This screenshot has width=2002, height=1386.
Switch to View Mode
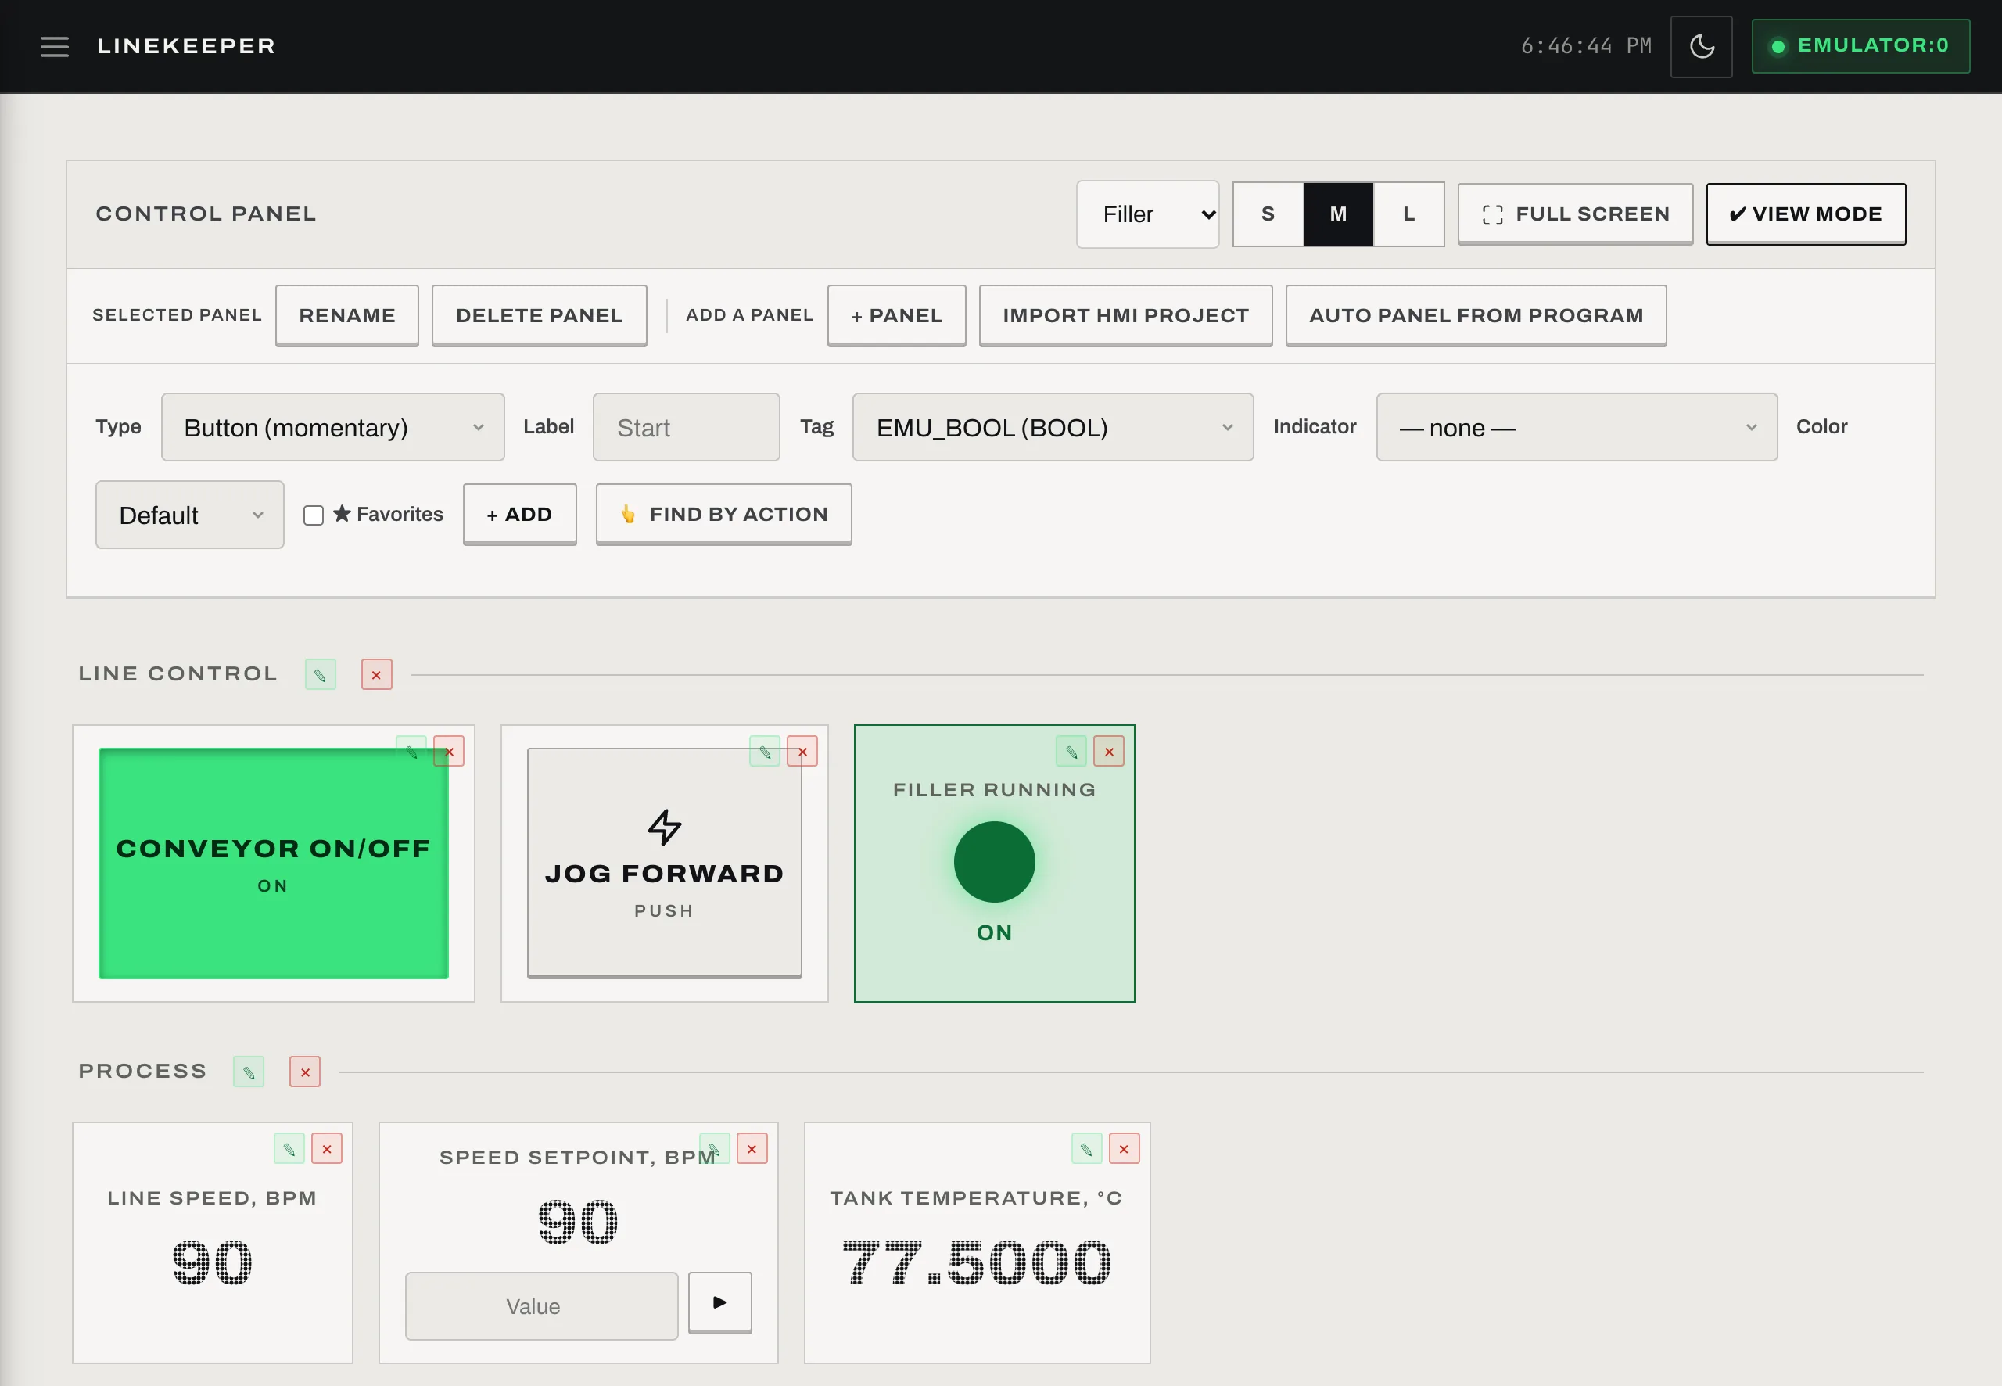1806,214
